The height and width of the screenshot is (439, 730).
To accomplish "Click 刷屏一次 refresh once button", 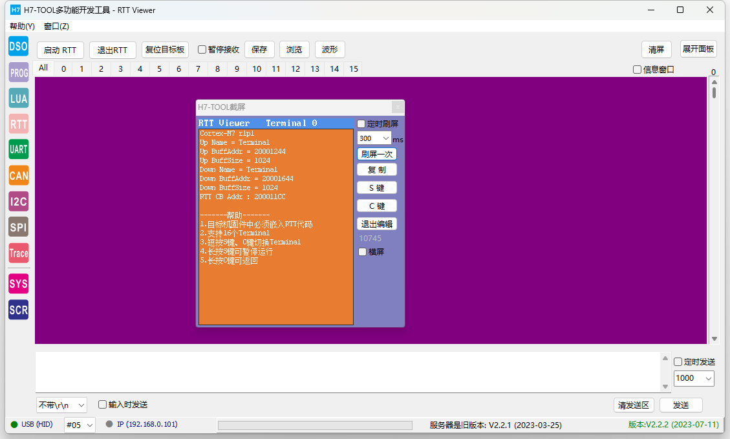I will (x=377, y=154).
